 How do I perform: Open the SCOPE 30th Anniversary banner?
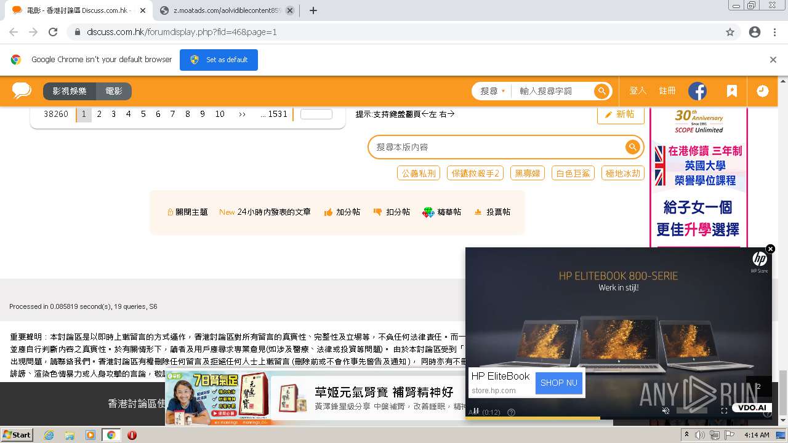(699, 178)
